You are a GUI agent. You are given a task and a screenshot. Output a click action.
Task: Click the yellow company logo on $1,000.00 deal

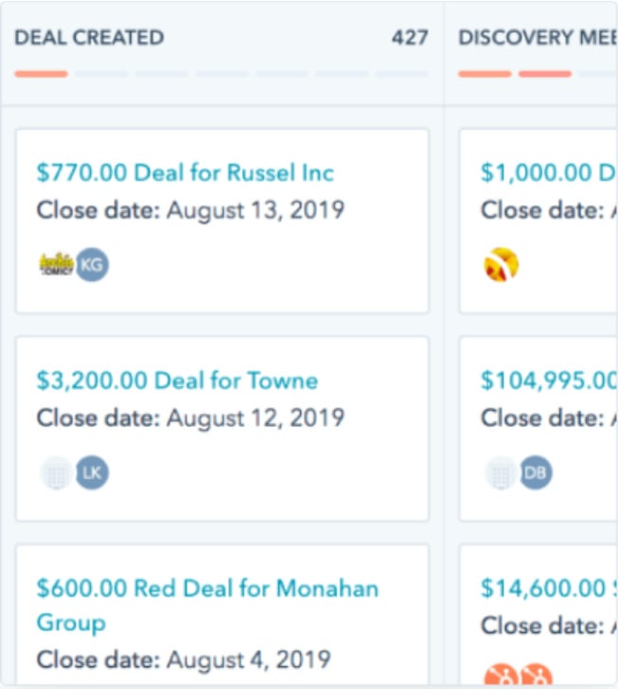pos(501,265)
